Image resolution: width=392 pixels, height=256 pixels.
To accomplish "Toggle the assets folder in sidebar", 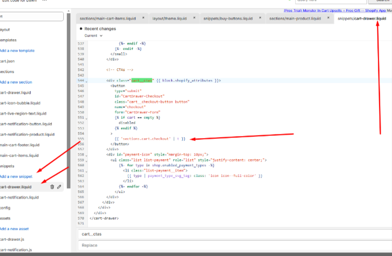I will coord(5,218).
